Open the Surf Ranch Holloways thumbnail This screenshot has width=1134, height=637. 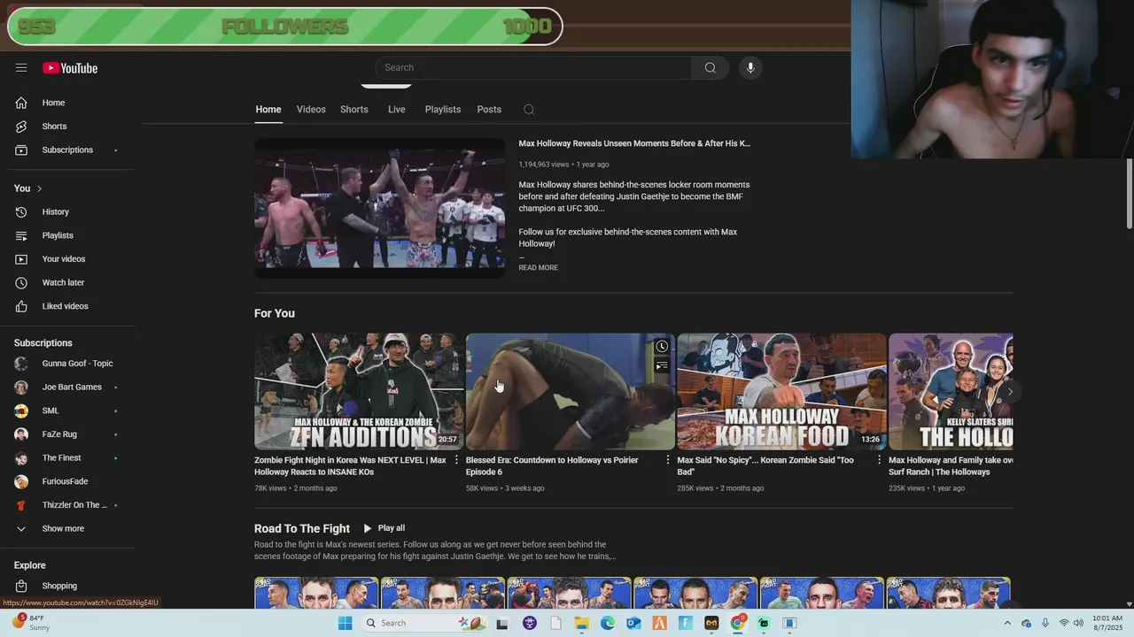pos(951,392)
